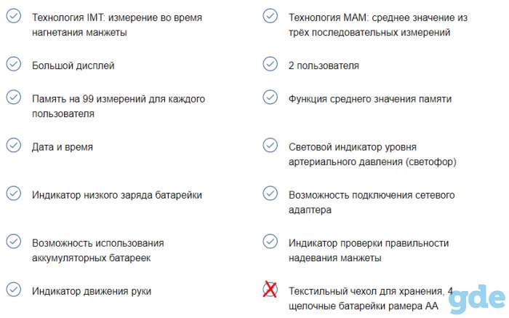Click the checkmark icon next to Большой дисплей
Viewport: 509px width, 318px height.
[14, 64]
